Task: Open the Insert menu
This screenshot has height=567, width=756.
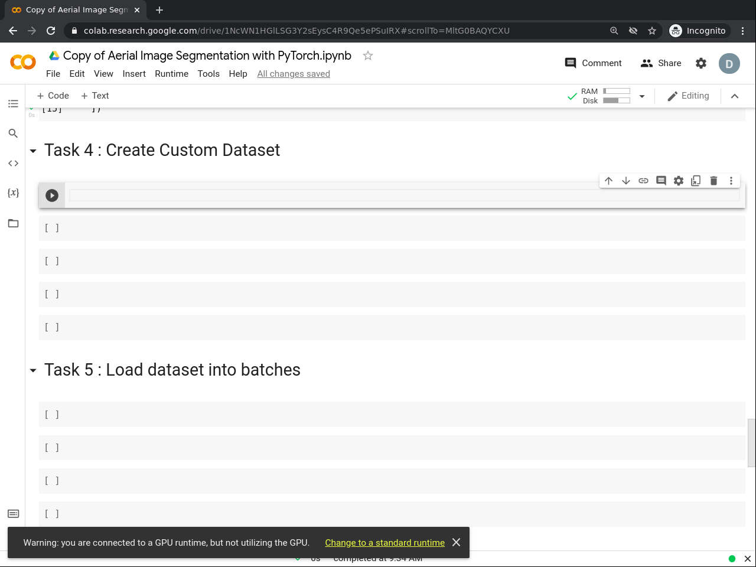Action: coord(134,74)
